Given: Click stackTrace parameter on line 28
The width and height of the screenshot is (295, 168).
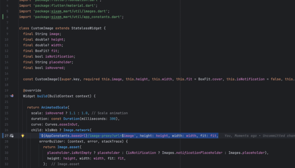Looking at the screenshot, I should coord(112,142).
